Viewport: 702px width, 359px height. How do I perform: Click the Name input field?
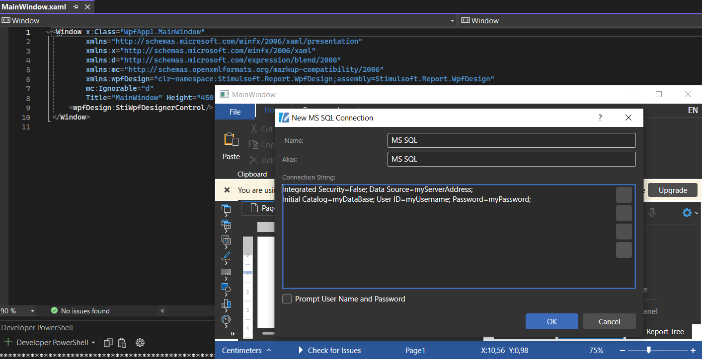[511, 140]
